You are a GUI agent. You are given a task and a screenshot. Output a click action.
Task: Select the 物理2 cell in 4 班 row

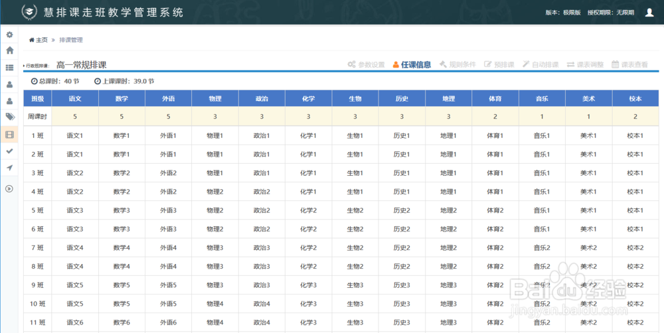(215, 191)
